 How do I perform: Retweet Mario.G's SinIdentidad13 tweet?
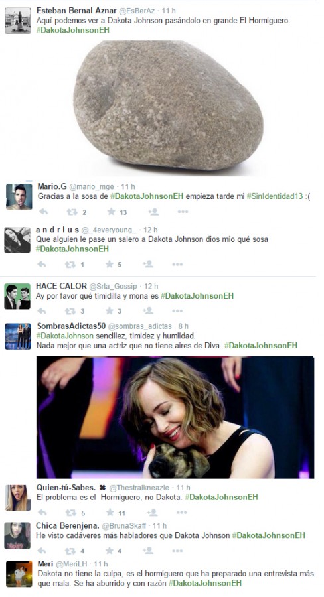pos(71,212)
